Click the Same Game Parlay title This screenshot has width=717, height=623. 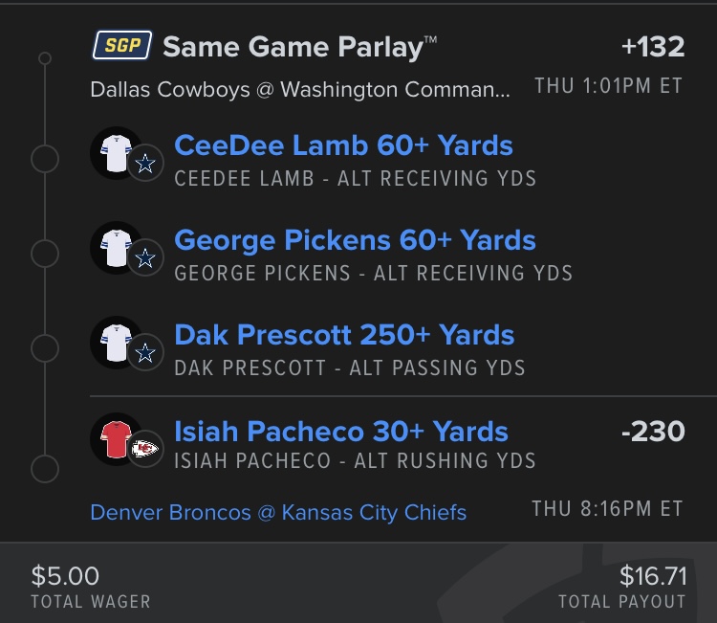(x=300, y=45)
